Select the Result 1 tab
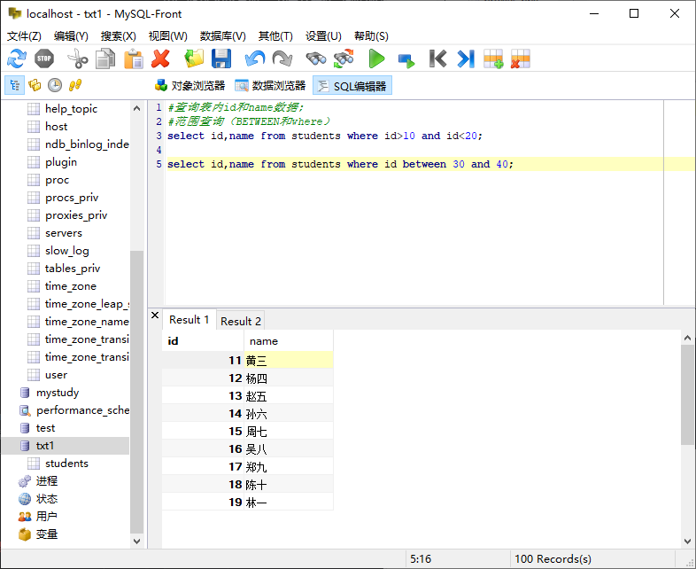 [189, 320]
